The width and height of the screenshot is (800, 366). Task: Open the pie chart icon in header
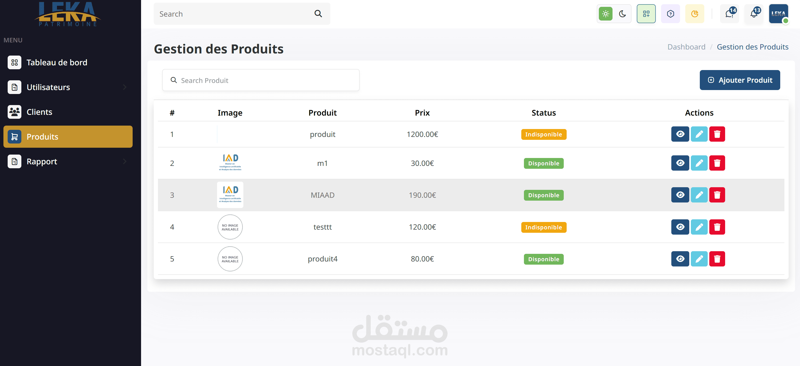695,14
